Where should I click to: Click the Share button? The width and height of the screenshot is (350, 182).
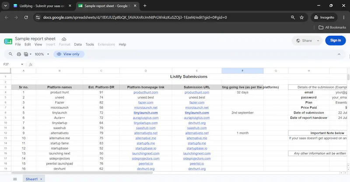[304, 41]
